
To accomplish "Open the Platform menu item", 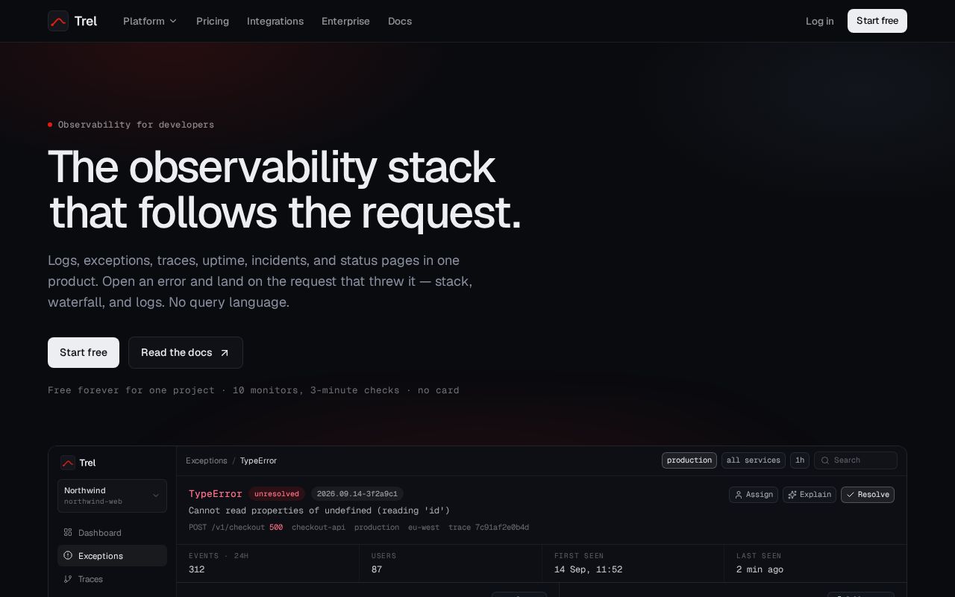I will pos(150,21).
